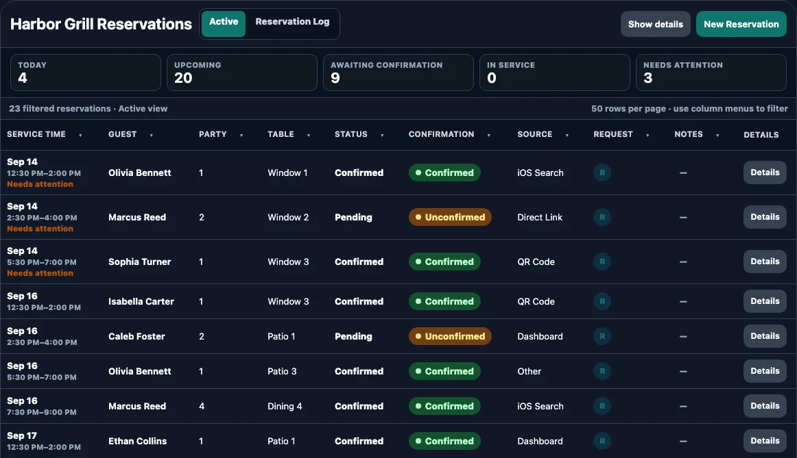Open Details for Isabella Carter
The height and width of the screenshot is (458, 797).
[x=765, y=301]
